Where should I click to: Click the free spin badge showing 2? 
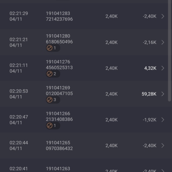53,74
